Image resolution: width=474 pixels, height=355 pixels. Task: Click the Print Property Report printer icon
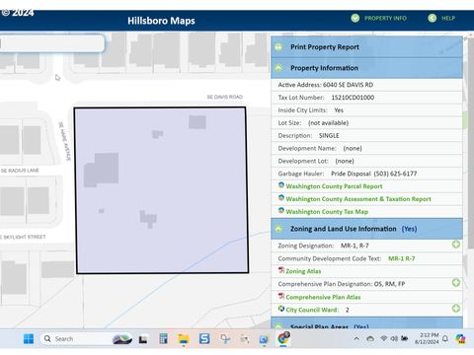(x=278, y=47)
